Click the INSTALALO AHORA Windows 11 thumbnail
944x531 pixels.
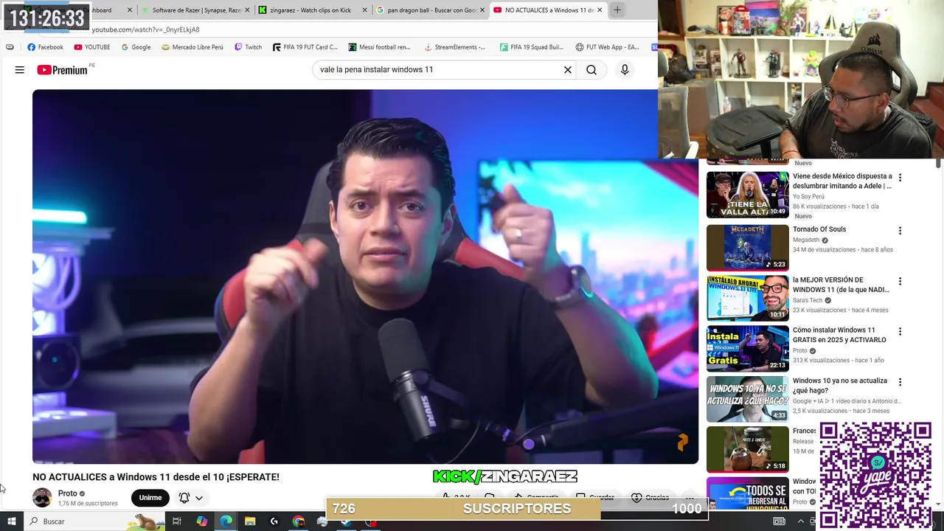pyautogui.click(x=748, y=298)
